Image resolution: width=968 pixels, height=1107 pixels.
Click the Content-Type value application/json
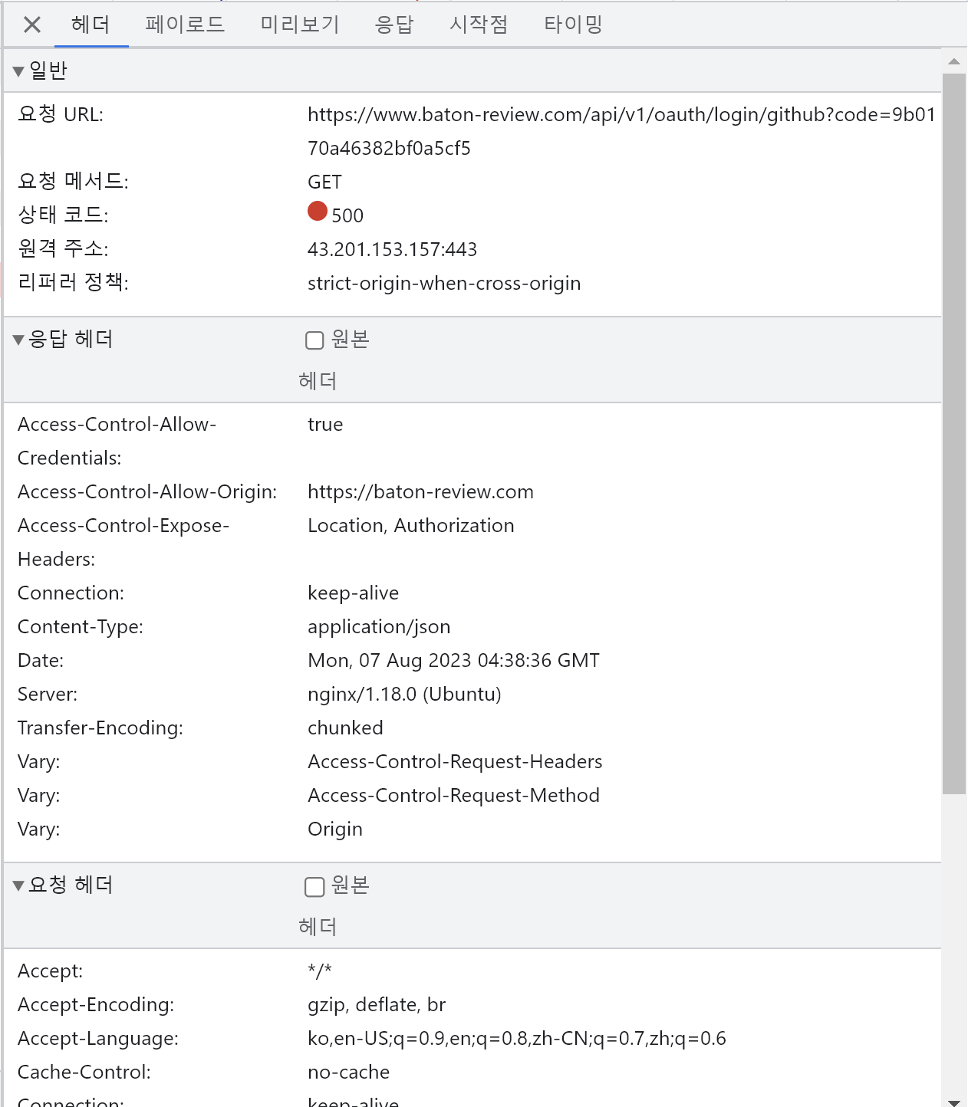coord(379,626)
